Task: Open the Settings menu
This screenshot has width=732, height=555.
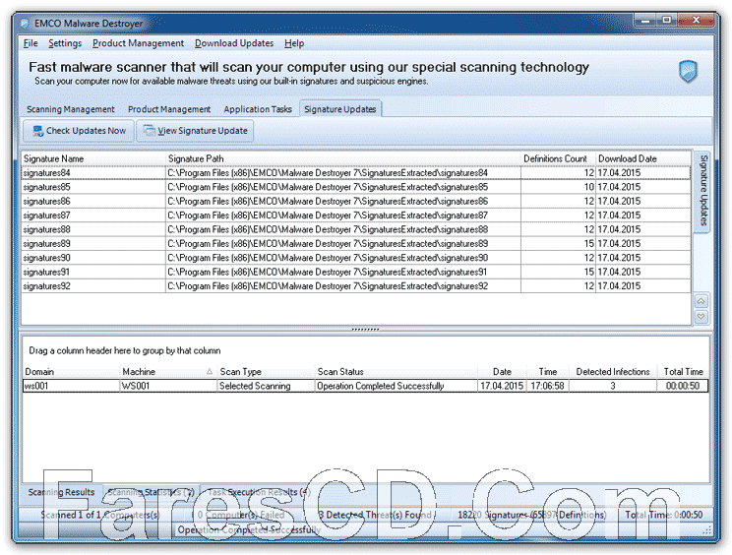Action: pos(65,43)
